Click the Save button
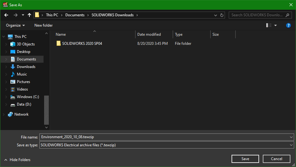This screenshot has height=167, width=296. (x=245, y=159)
